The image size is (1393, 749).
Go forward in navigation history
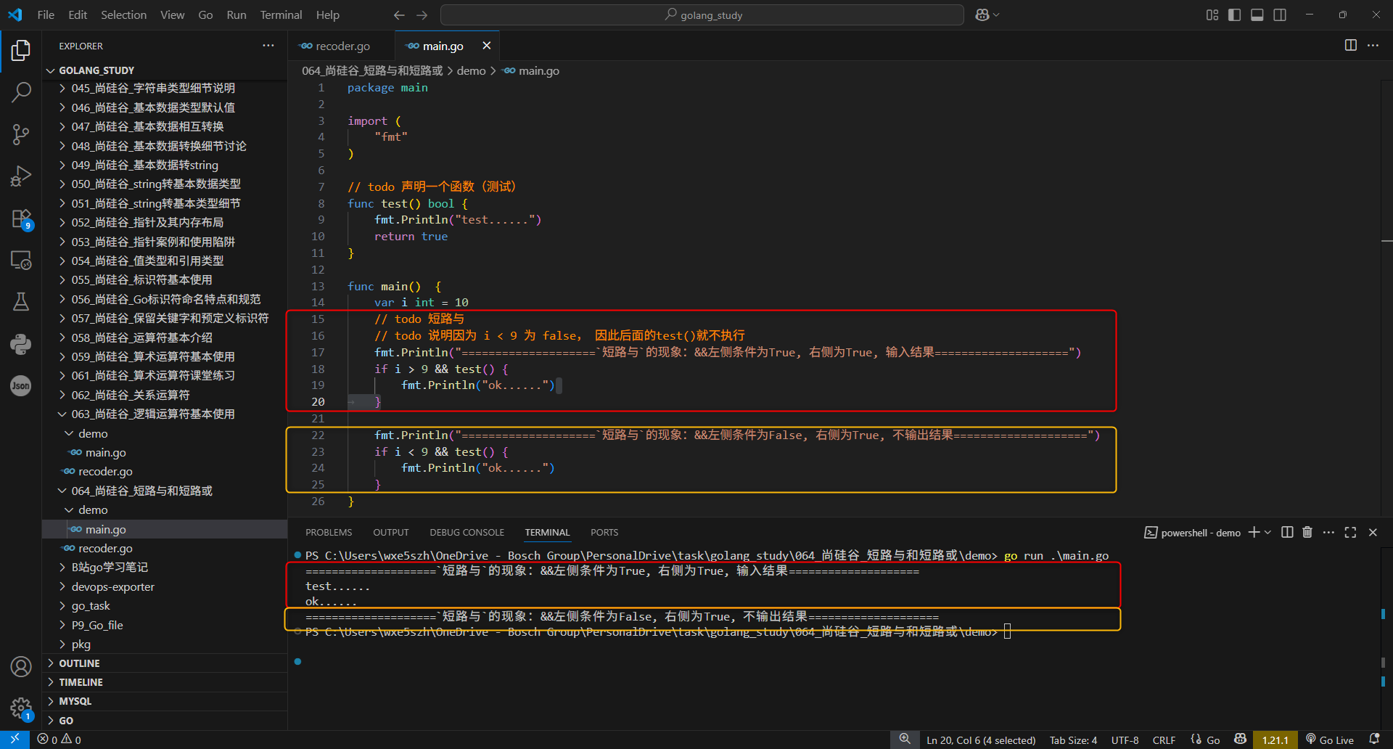[x=422, y=15]
